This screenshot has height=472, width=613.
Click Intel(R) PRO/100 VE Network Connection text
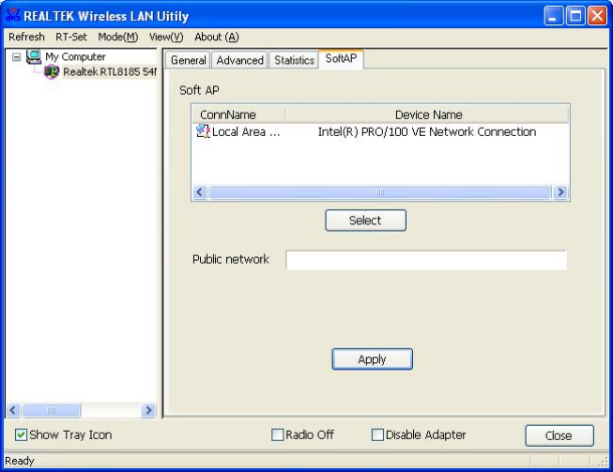(x=427, y=131)
